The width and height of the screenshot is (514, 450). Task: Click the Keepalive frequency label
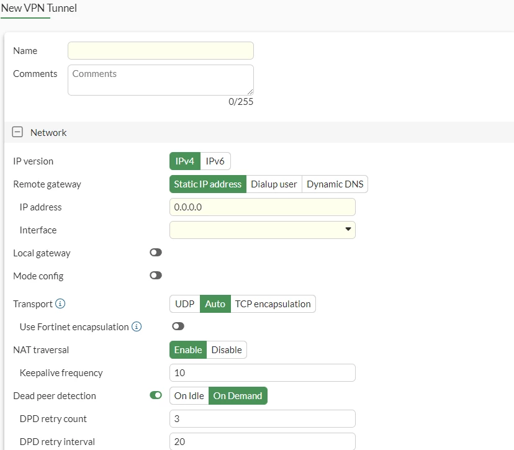click(61, 373)
